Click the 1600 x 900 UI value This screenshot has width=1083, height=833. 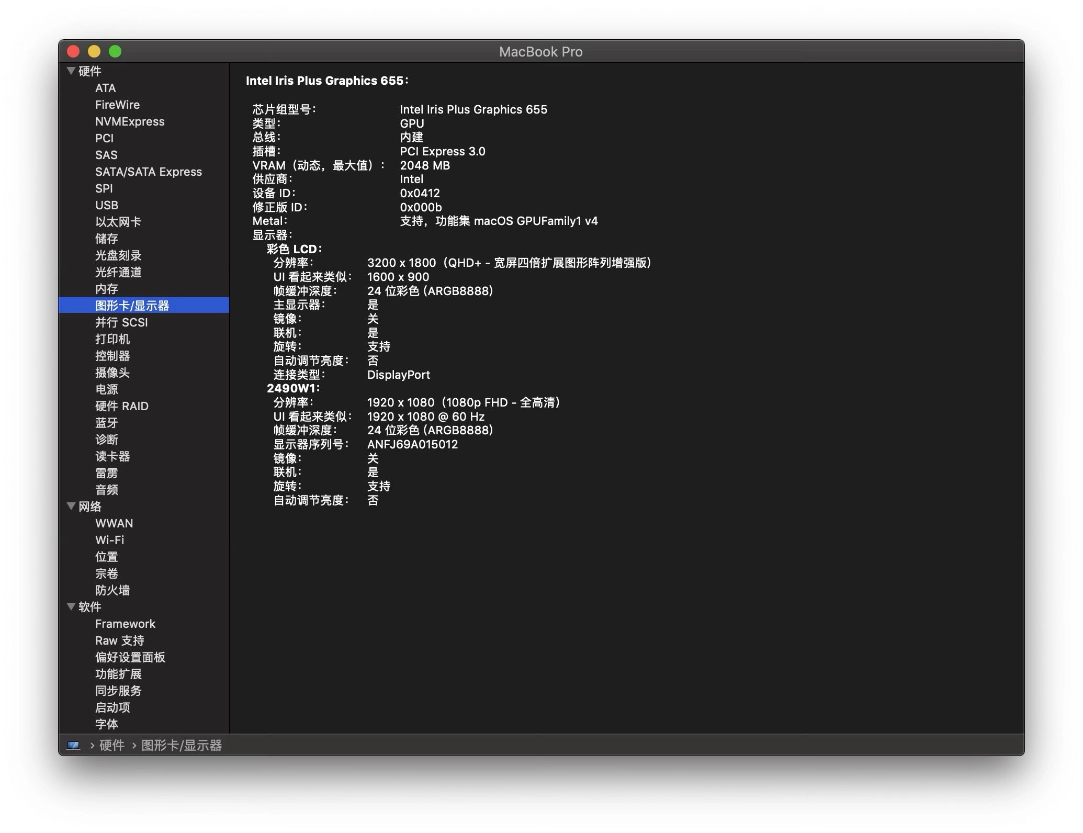coord(398,277)
